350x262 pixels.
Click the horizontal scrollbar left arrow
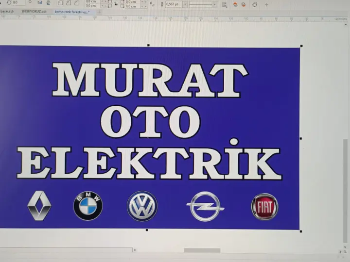(135, 250)
